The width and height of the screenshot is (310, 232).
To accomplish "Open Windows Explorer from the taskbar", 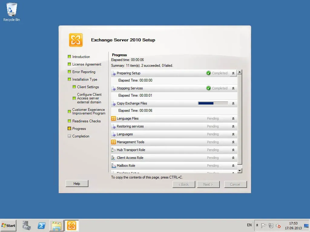I will coord(57,225).
